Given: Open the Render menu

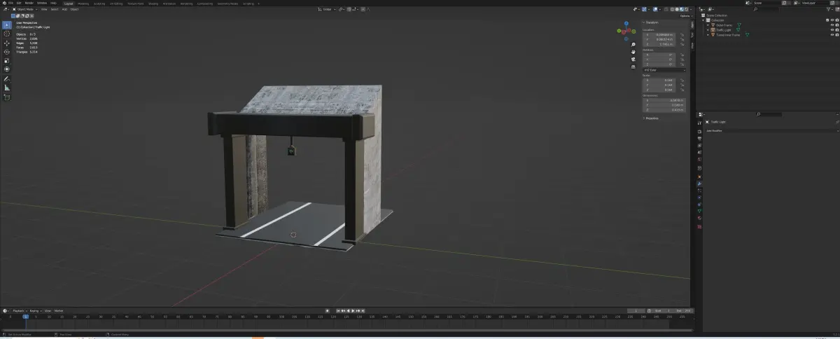Looking at the screenshot, I should pos(31,3).
